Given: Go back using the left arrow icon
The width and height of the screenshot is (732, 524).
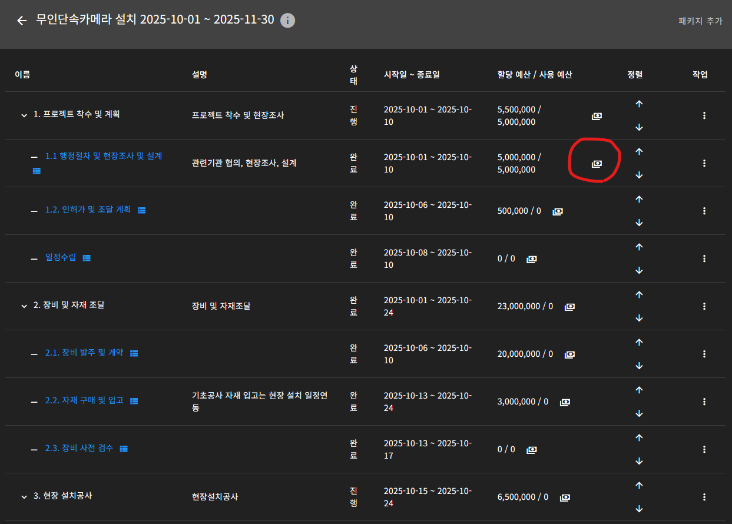Looking at the screenshot, I should click(x=22, y=21).
